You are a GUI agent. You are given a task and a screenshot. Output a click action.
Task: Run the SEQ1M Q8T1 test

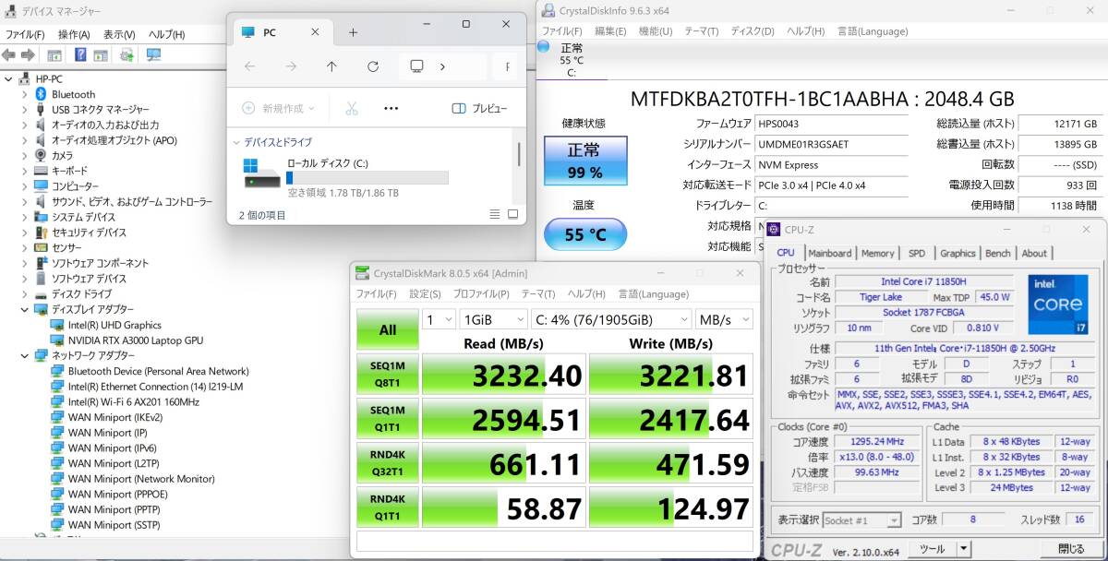point(388,375)
